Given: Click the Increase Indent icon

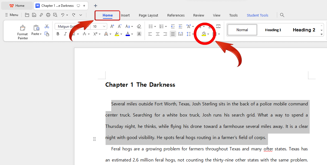Looking at the screenshot, I should click(x=180, y=26).
